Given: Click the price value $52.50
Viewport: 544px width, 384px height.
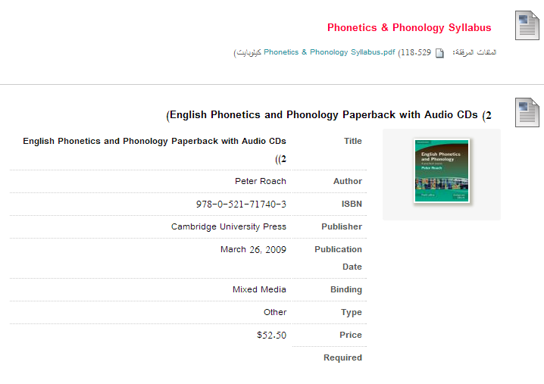Looking at the screenshot, I should tap(272, 335).
